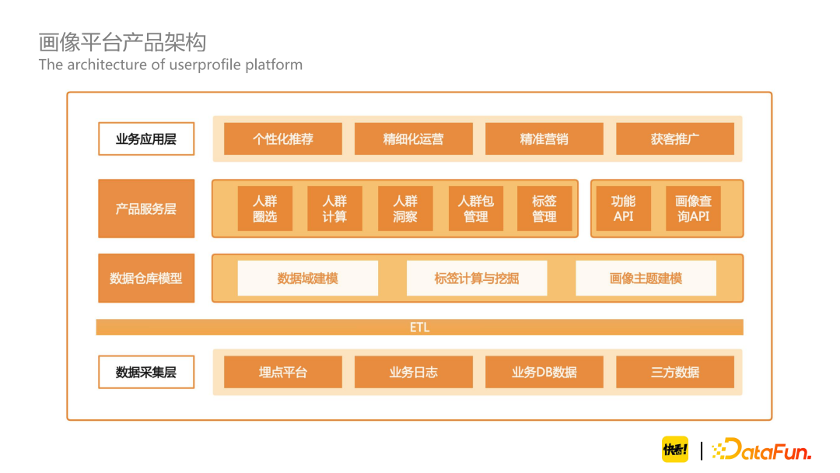
Task: Select the 个性化推荐 box
Action: (283, 138)
